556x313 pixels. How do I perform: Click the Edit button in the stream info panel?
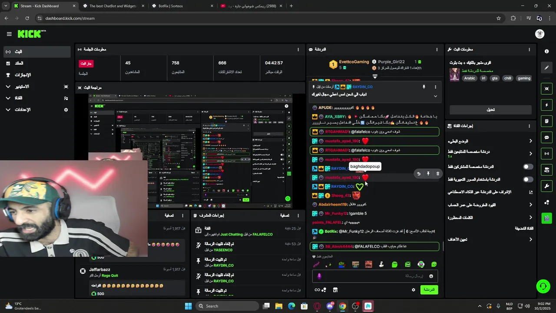(x=490, y=110)
